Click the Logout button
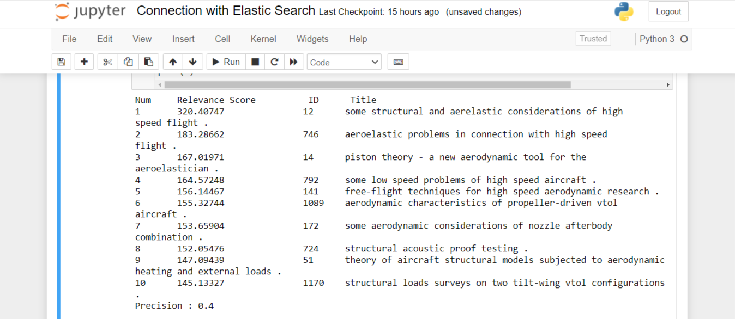Screen dimensions: 735x319 [x=668, y=11]
